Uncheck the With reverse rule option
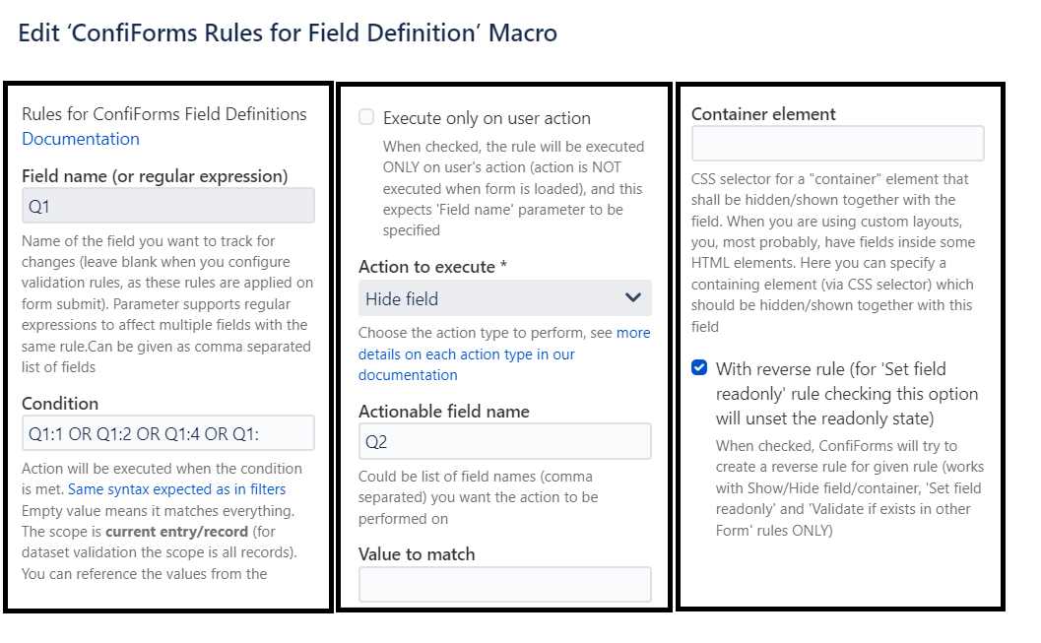 coord(701,367)
